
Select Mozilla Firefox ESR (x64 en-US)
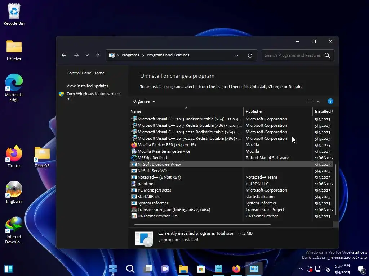click(x=166, y=145)
